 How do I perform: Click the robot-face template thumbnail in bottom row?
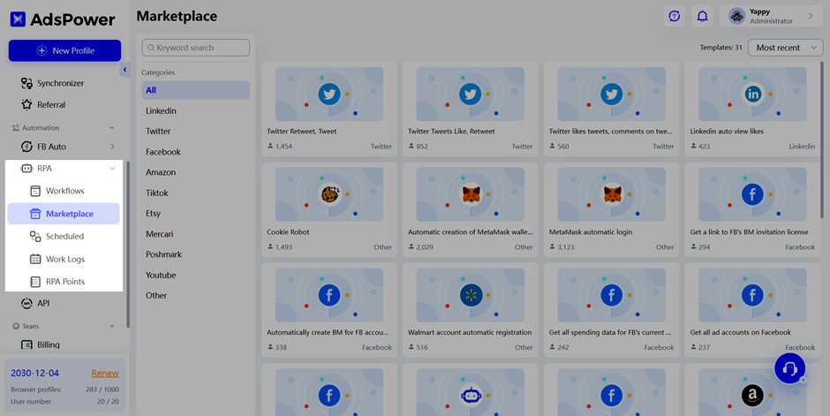coord(470,392)
